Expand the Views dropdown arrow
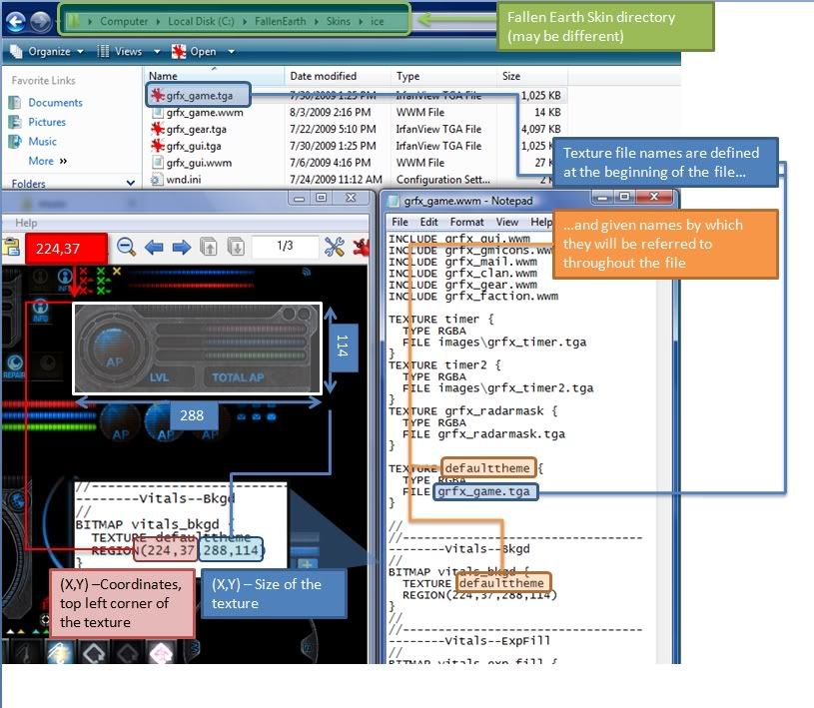This screenshot has height=708, width=814. point(156,51)
